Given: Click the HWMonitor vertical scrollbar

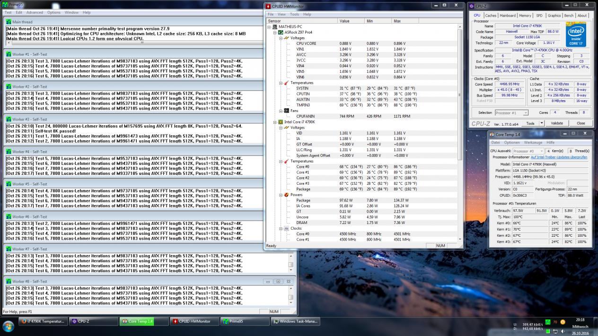Looking at the screenshot, I should click(x=460, y=132).
